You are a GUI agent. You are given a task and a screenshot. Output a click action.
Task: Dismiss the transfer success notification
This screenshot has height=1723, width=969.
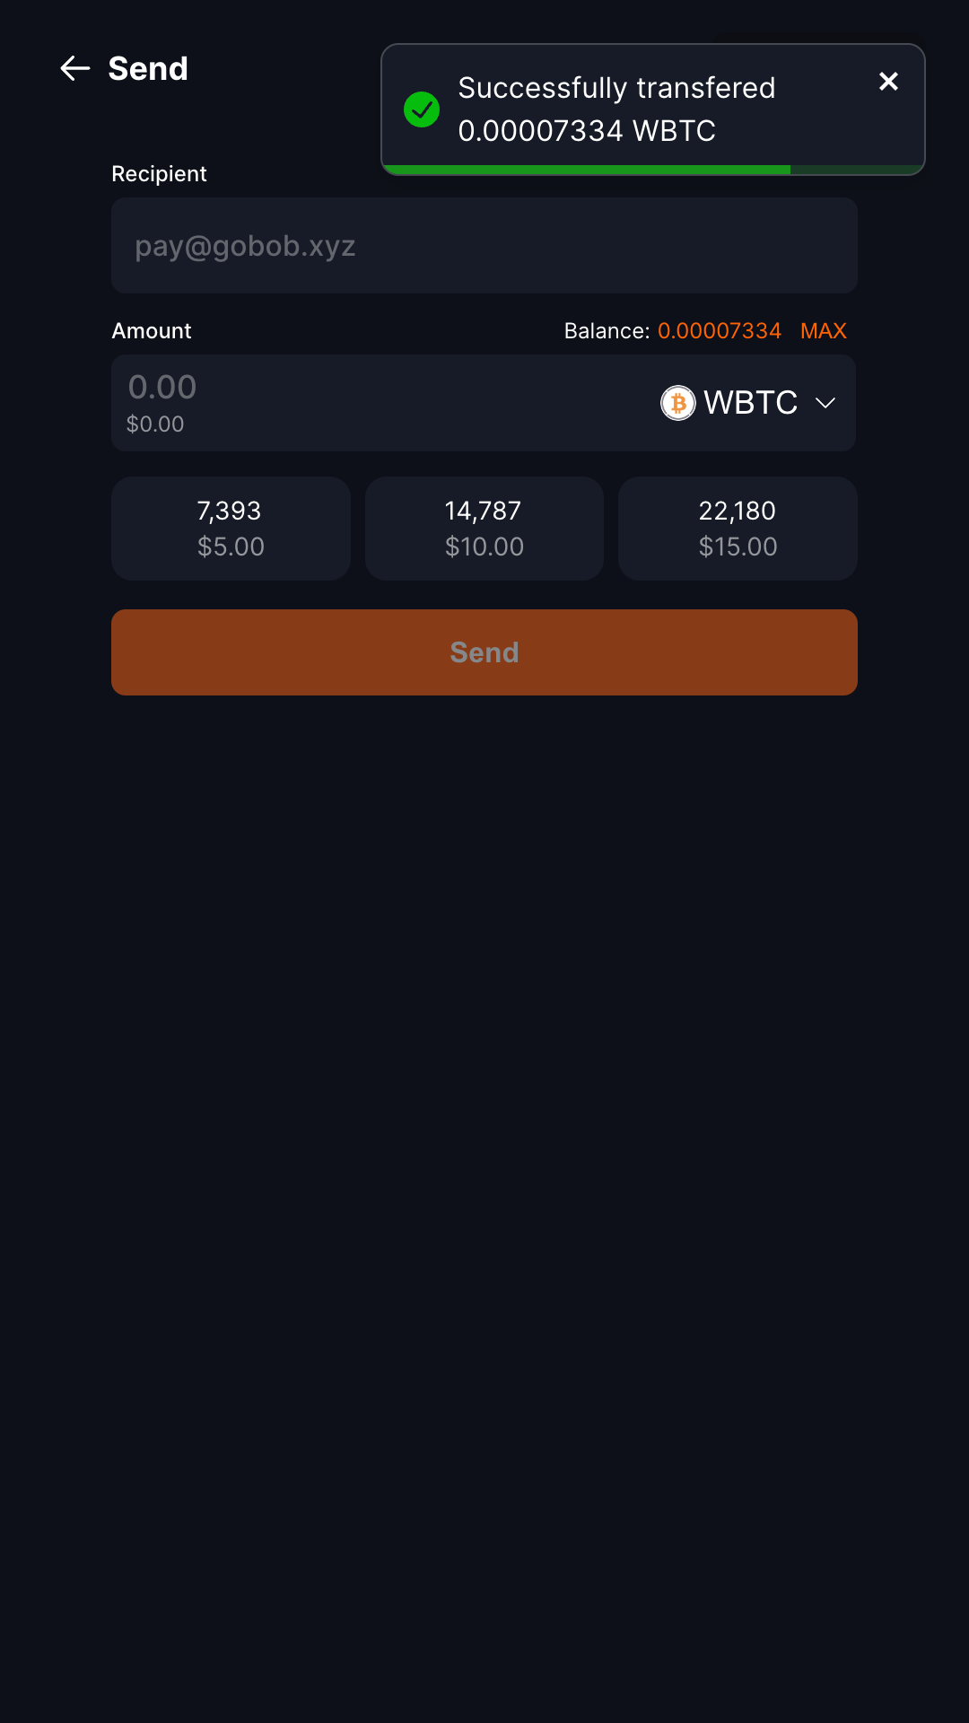click(888, 82)
